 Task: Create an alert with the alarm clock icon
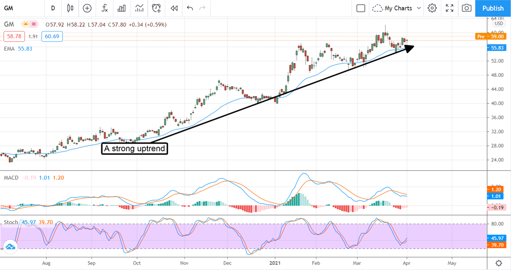tap(157, 8)
